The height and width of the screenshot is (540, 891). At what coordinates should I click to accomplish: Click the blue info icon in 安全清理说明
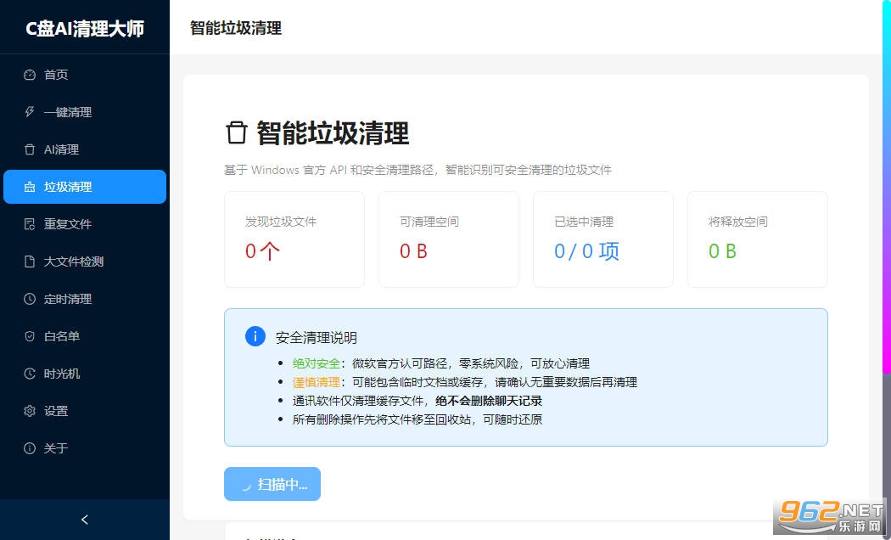pyautogui.click(x=255, y=336)
